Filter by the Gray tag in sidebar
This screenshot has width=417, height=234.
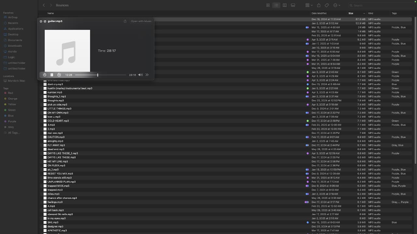point(11,127)
